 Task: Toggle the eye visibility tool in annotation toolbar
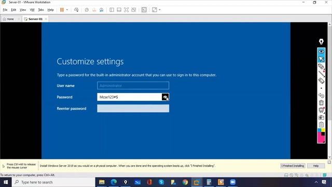(321, 51)
